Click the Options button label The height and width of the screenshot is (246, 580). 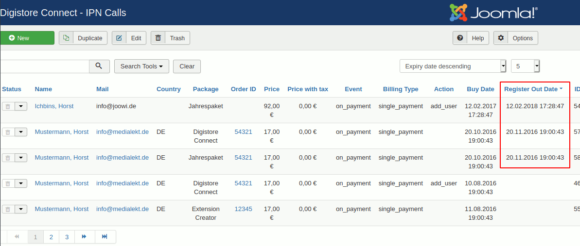pos(523,38)
